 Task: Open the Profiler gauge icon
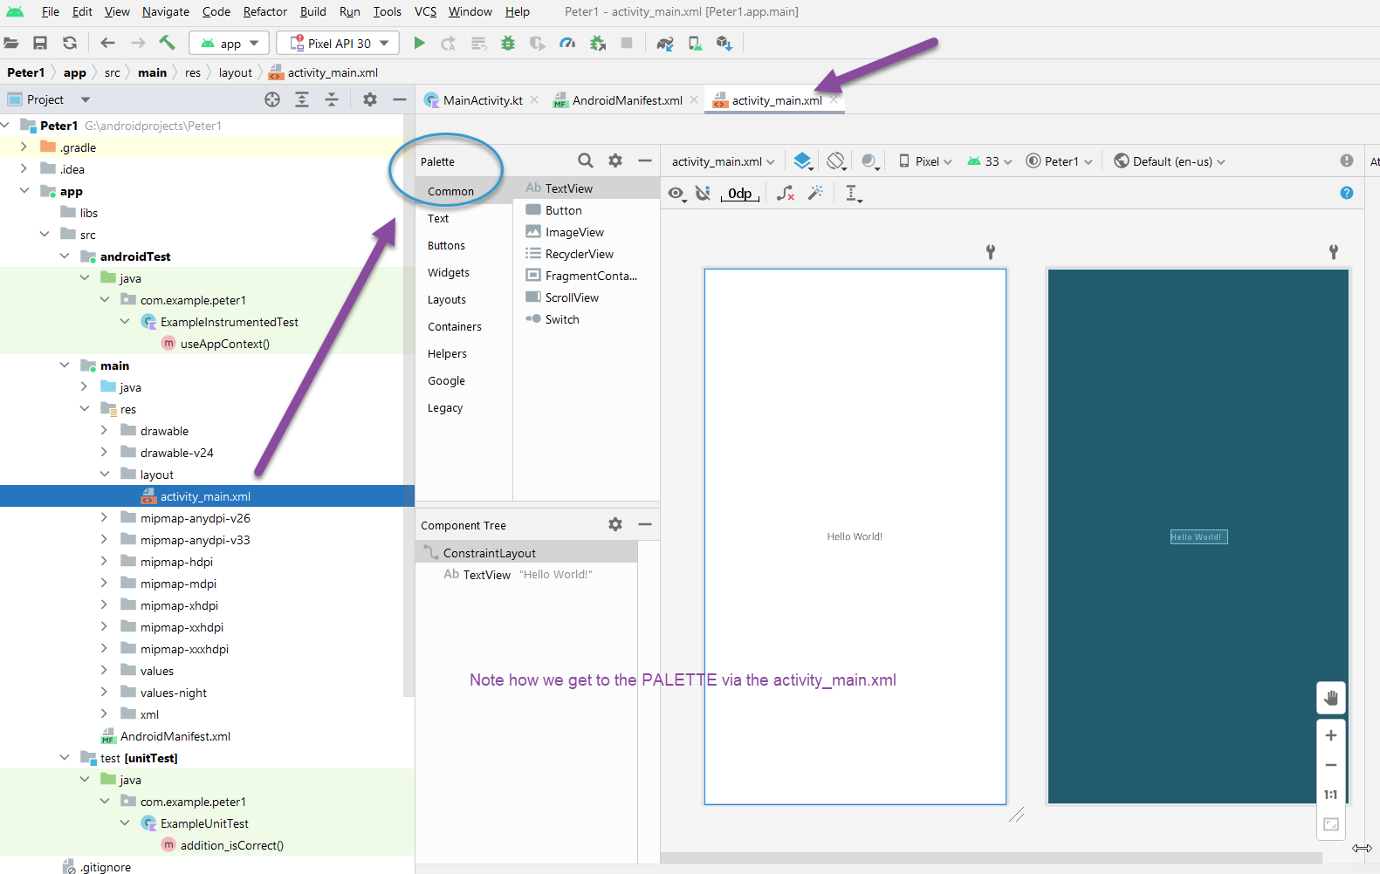[x=567, y=43]
